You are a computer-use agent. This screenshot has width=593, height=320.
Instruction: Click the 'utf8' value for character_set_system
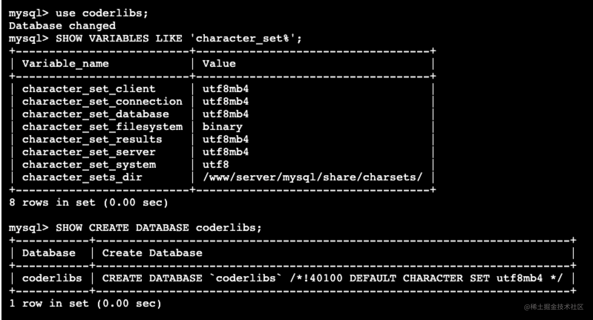[x=216, y=165]
